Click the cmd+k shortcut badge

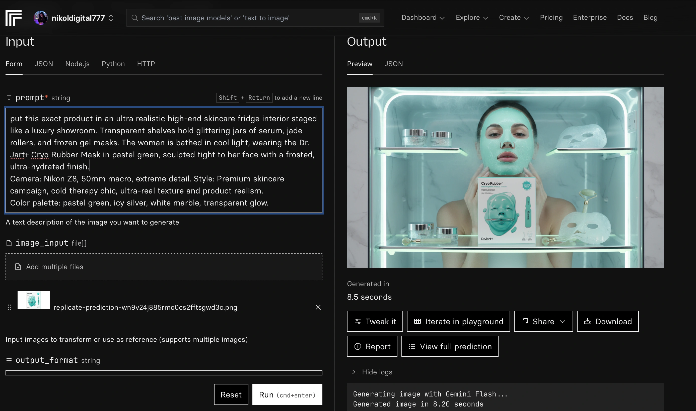(369, 18)
